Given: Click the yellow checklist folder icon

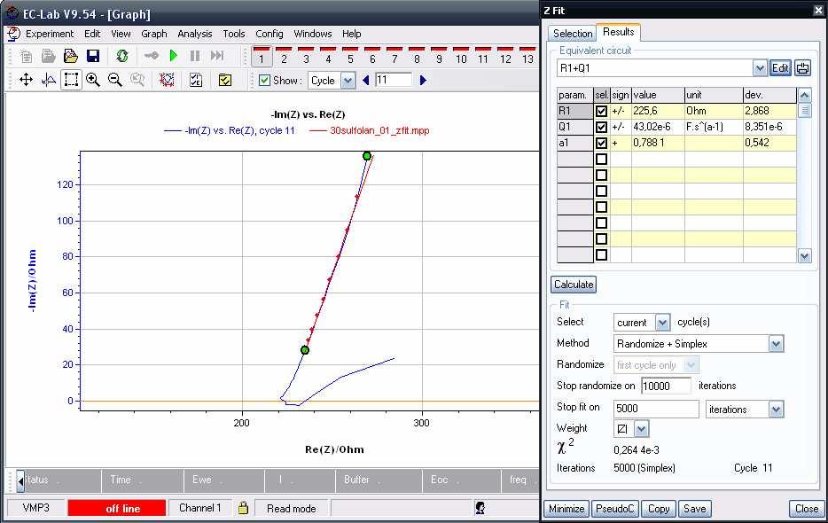Looking at the screenshot, I should pos(225,80).
